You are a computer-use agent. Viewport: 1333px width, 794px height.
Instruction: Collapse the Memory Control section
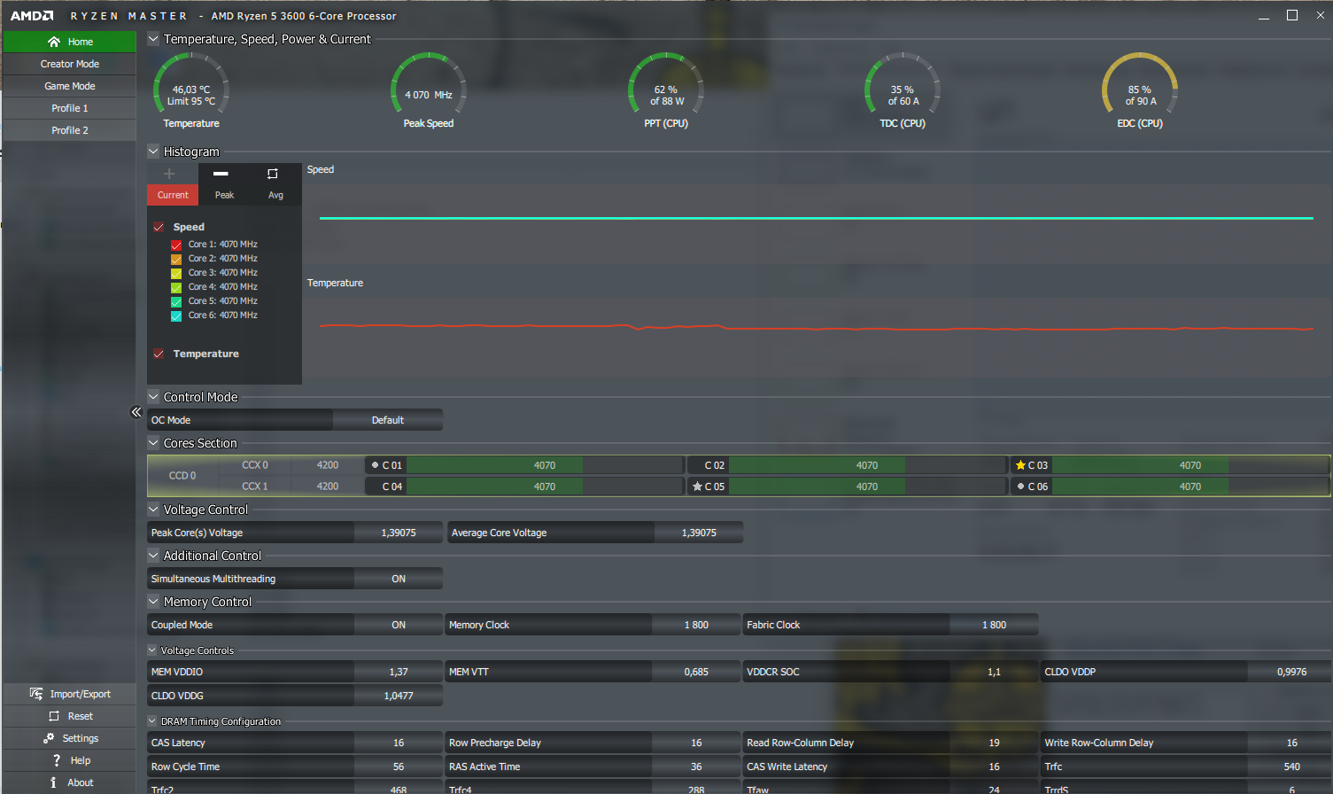pos(153,602)
